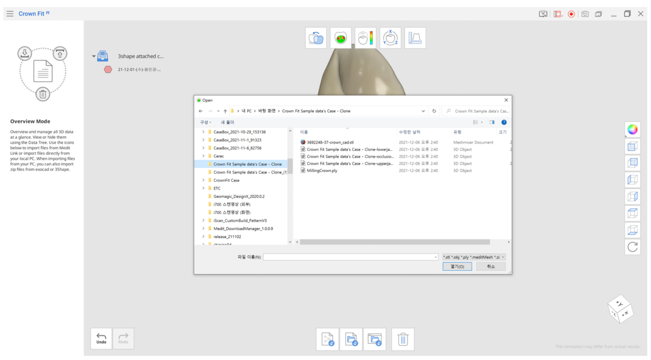Open the measurement ruler tool
This screenshot has height=360, width=651.
[415, 38]
